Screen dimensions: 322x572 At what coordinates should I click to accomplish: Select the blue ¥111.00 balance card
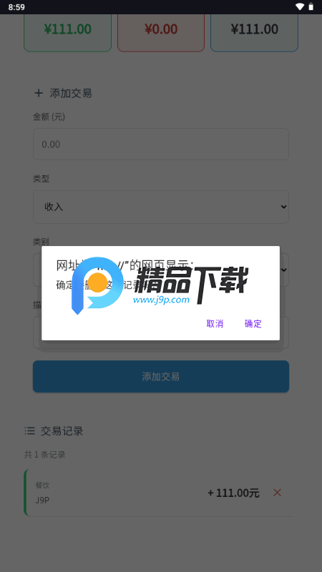tap(255, 31)
